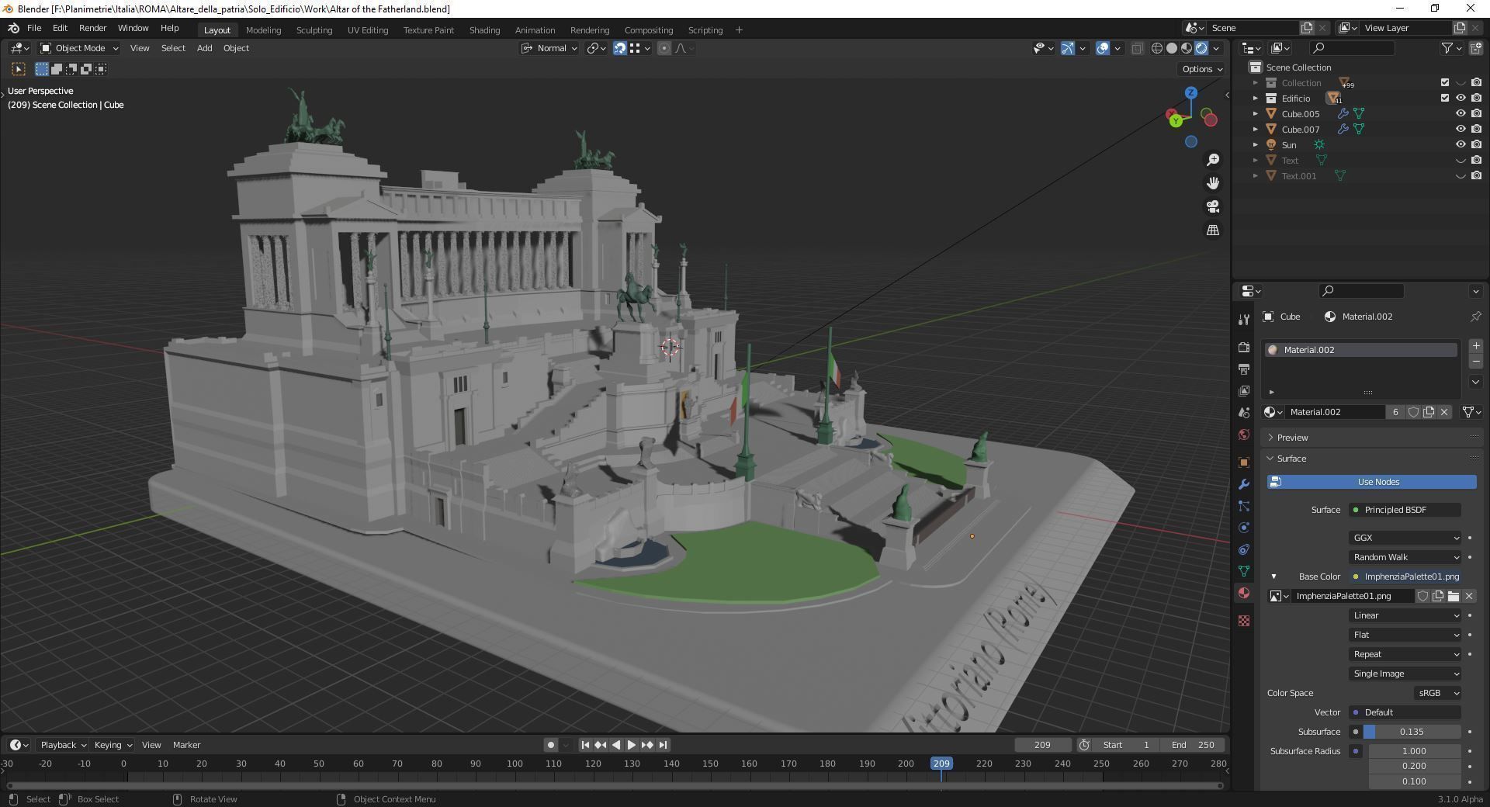
Task: Click the zoom magnifier gizmo in viewport
Action: [x=1212, y=160]
